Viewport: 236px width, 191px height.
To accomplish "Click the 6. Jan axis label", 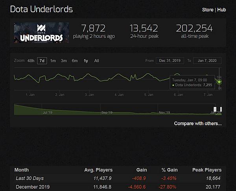I will pos(178,95).
